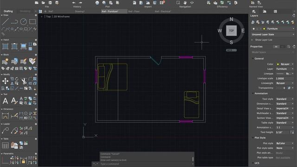The image size is (297, 167).
Task: Add new drawing tab with plus button
Action: tap(45, 11)
